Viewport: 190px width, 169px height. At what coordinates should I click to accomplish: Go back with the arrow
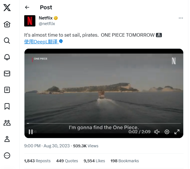pyautogui.click(x=27, y=8)
